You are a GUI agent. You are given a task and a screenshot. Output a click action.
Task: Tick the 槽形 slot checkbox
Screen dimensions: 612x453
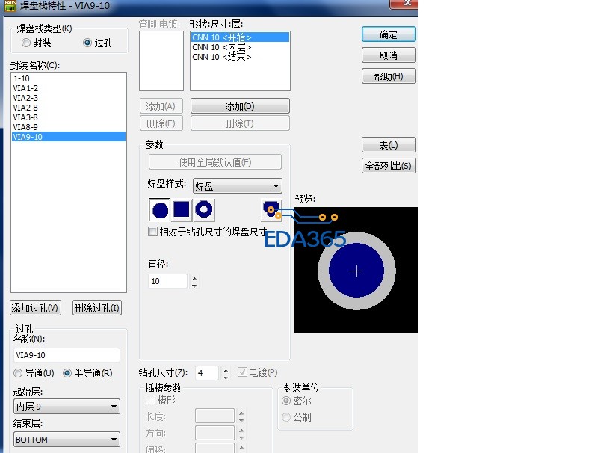[x=150, y=400]
